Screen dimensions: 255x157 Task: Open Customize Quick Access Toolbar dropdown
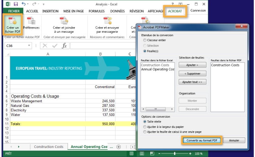tap(43, 4)
